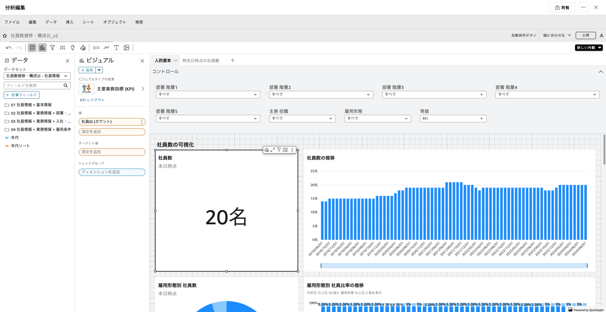
Task: Open the insights lightbulb icon
Action: click(73, 48)
